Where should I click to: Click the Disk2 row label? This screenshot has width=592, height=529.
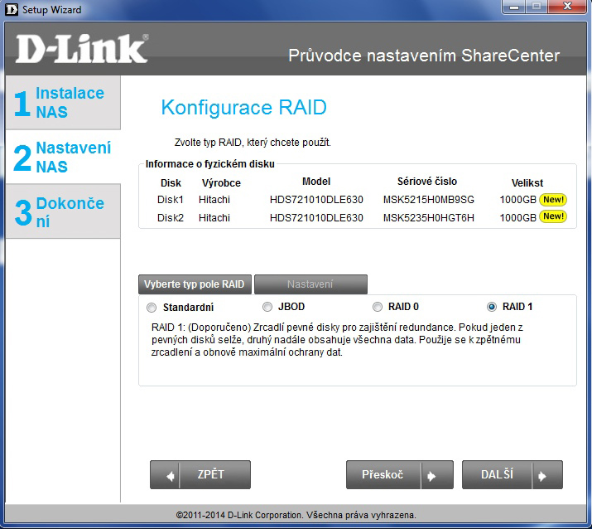tap(171, 218)
